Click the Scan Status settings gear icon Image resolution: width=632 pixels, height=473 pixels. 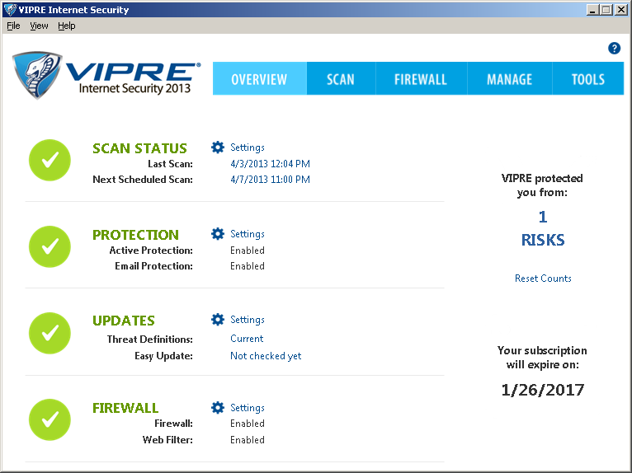tap(218, 148)
